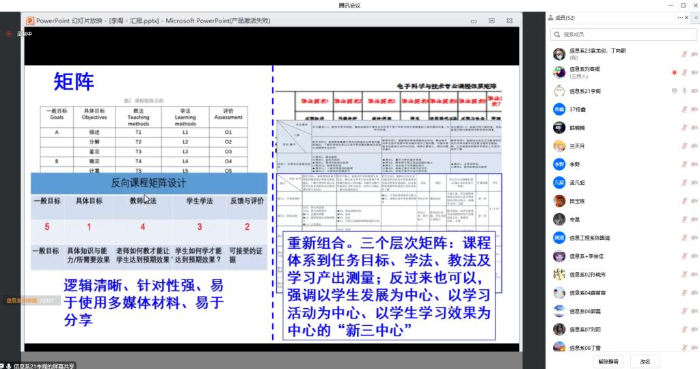This screenshot has height=369, width=700.
Task: Click the 反向课程矩阵设计 header on slide
Action: (148, 183)
